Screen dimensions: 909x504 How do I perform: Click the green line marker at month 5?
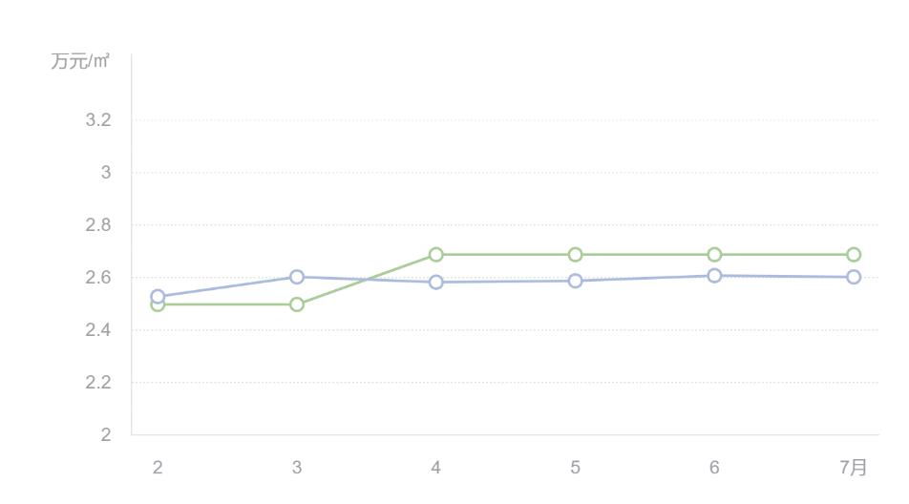point(576,255)
